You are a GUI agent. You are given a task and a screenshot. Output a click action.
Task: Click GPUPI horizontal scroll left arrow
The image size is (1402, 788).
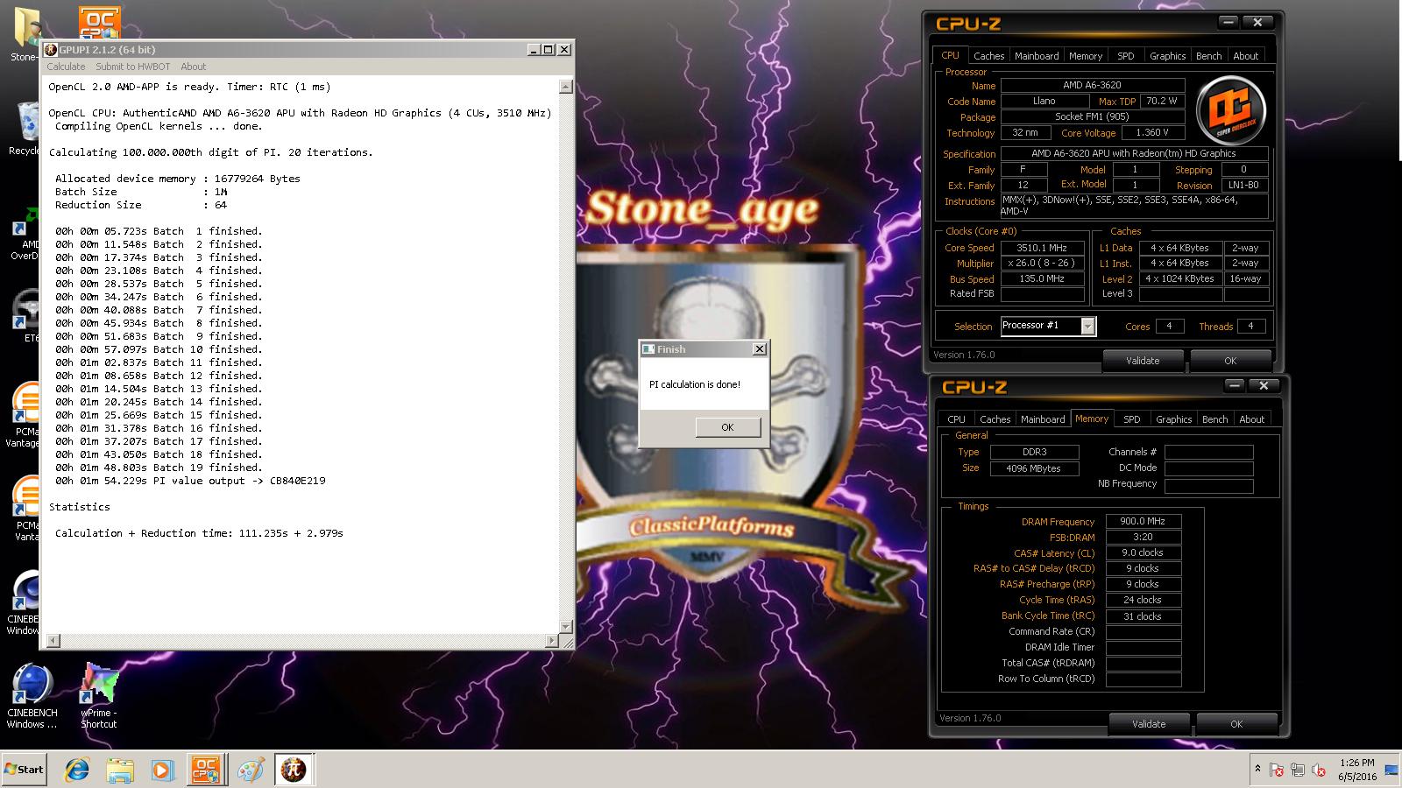pos(53,641)
